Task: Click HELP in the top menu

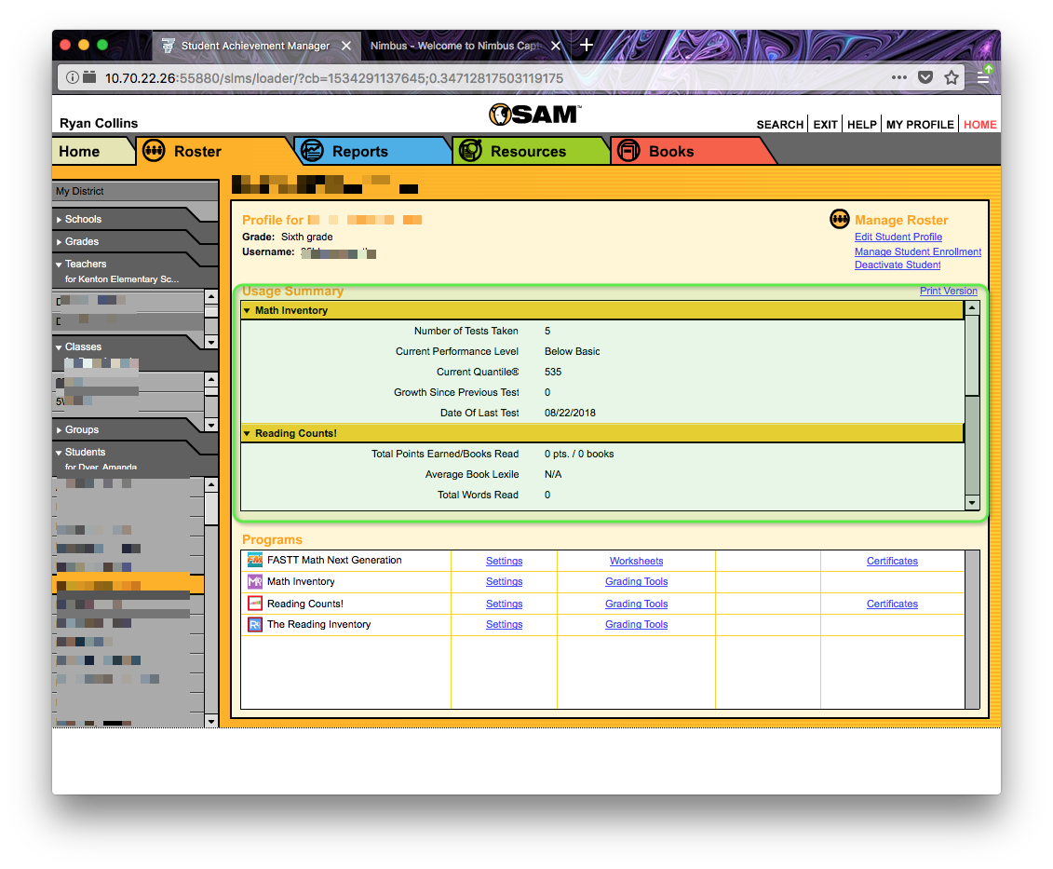Action: (861, 124)
